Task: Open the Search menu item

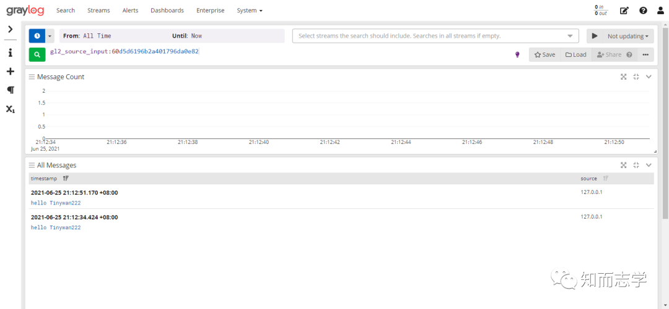Action: click(x=66, y=11)
